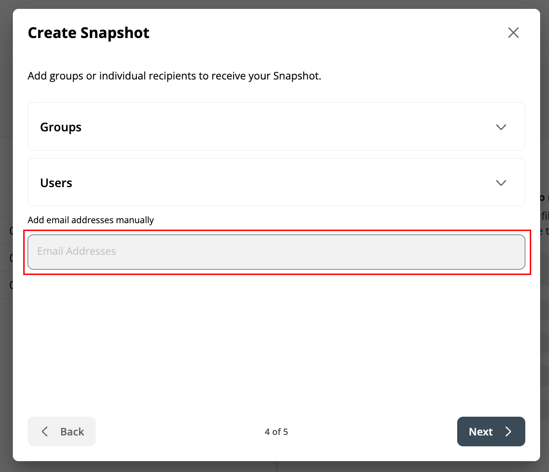Click the 4 of 5 step indicator

(x=276, y=432)
